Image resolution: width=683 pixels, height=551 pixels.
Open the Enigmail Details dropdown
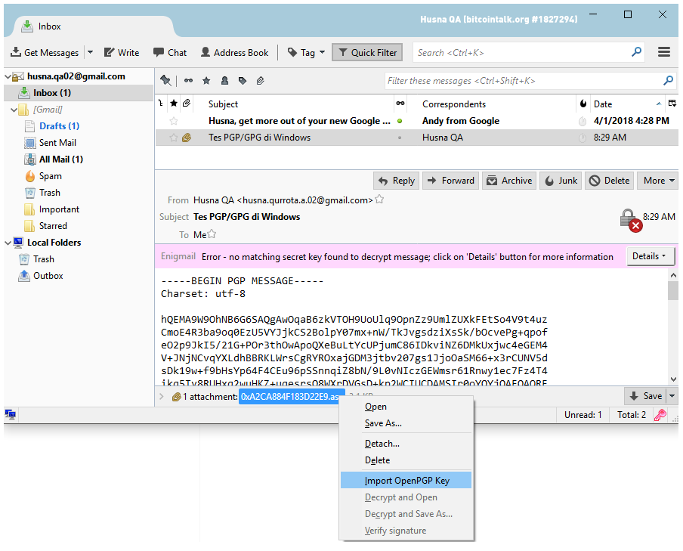(x=651, y=256)
